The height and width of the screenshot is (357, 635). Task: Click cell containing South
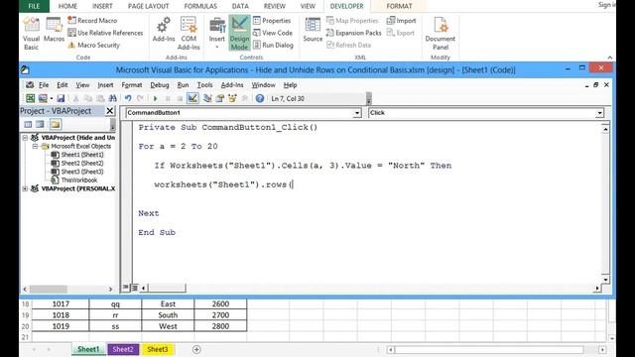168,315
